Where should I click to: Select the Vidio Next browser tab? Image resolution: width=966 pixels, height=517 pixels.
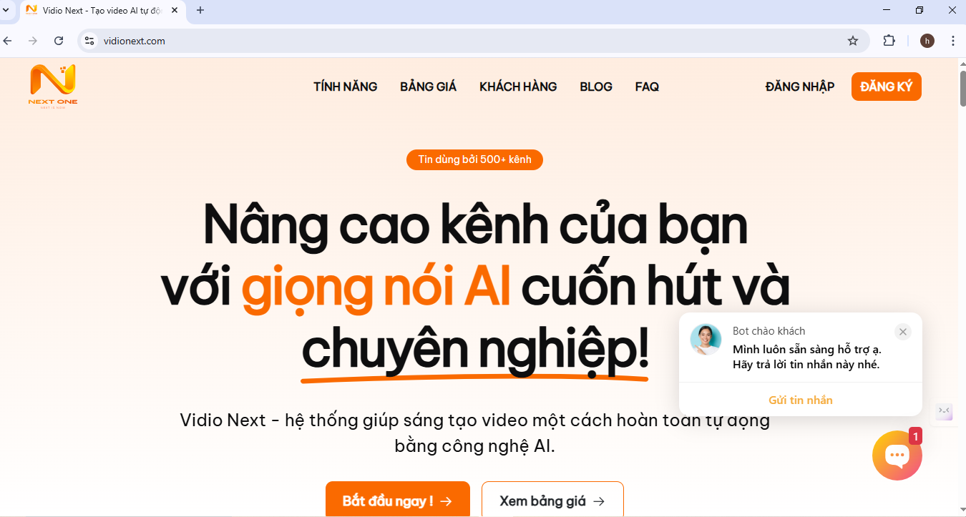tap(102, 11)
